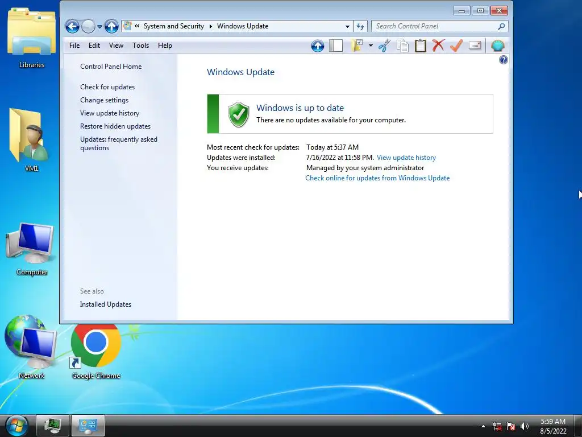The width and height of the screenshot is (582, 437).
Task: Open the Tools menu
Action: point(141,46)
